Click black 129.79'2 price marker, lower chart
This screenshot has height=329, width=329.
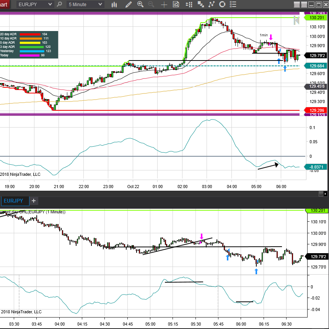coord(316,257)
